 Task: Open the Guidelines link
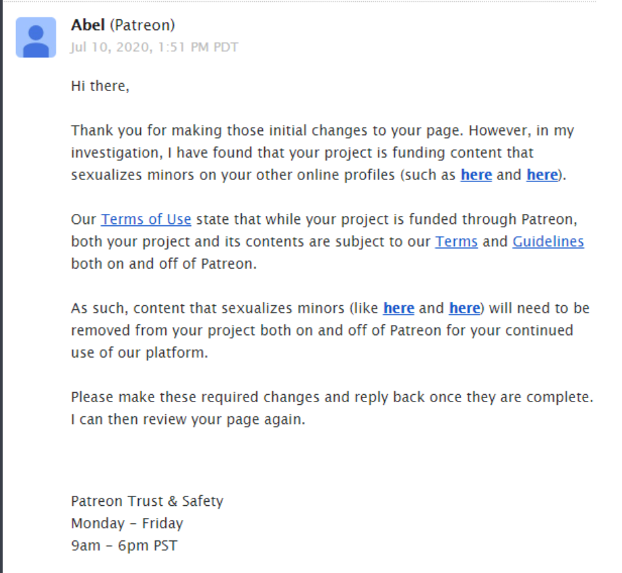click(548, 241)
